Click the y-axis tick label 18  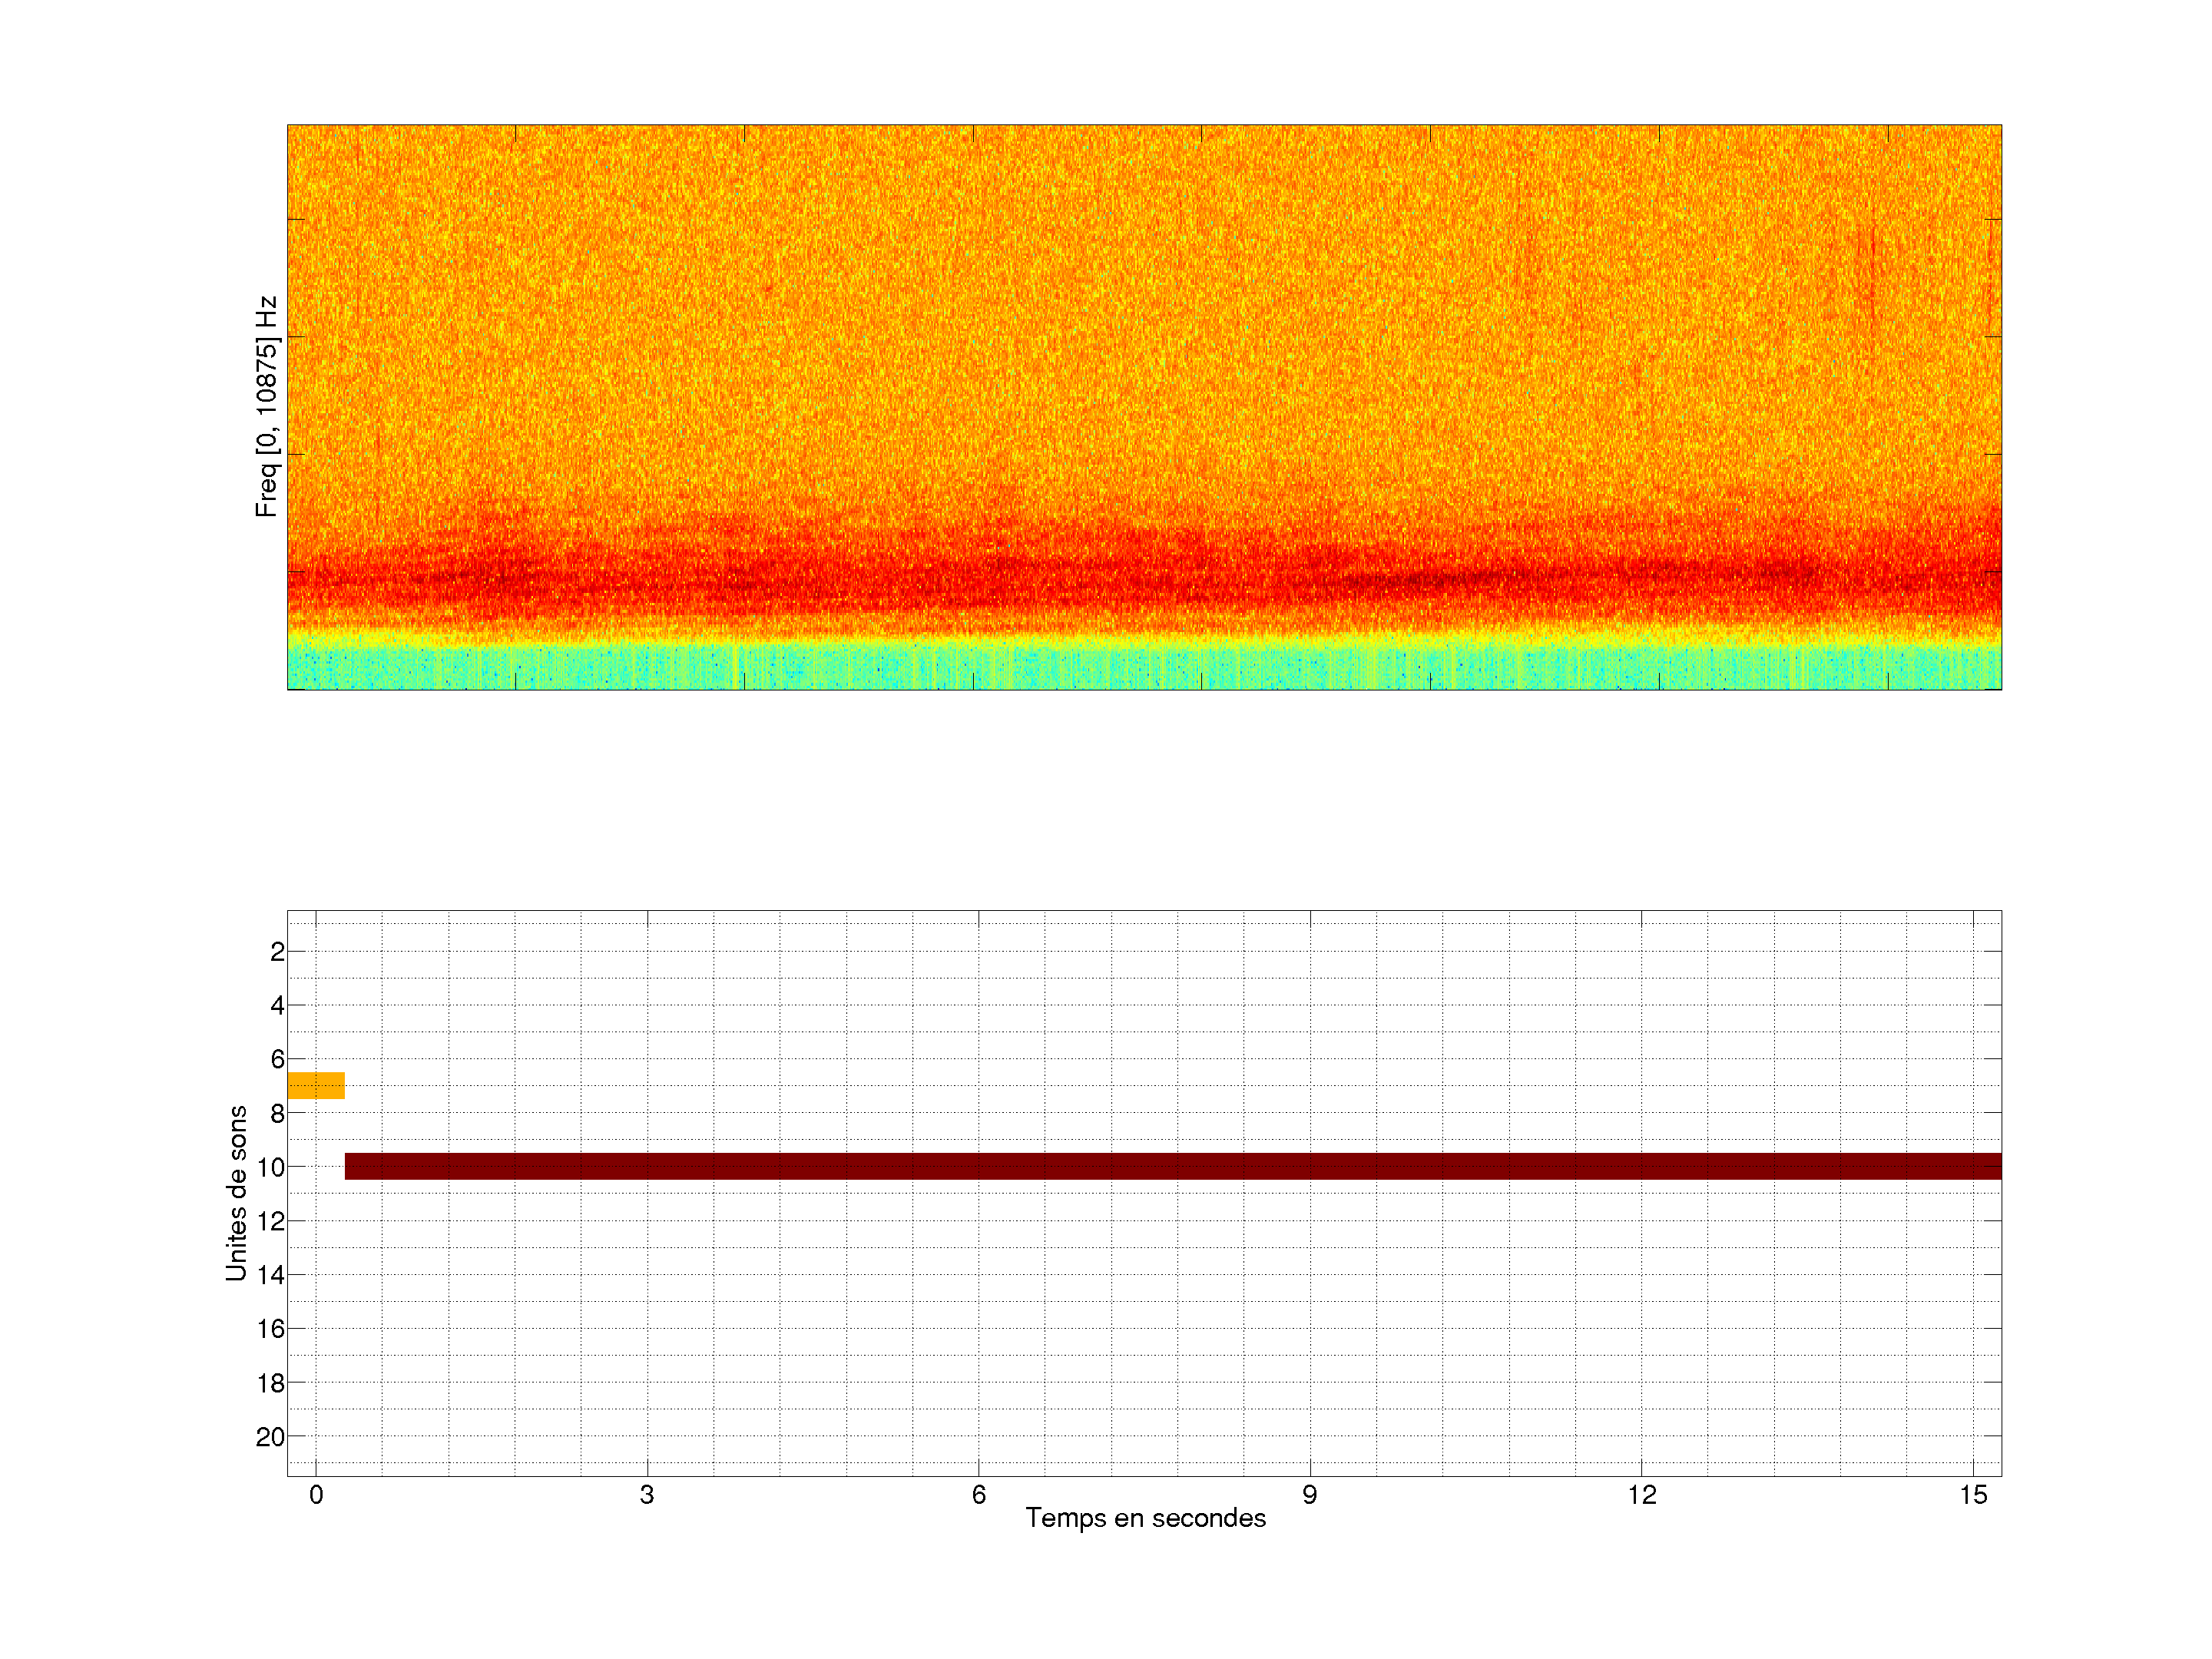(271, 1383)
